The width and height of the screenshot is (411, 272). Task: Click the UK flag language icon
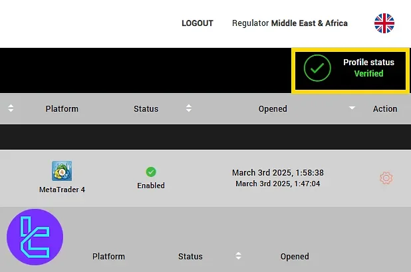pyautogui.click(x=384, y=23)
